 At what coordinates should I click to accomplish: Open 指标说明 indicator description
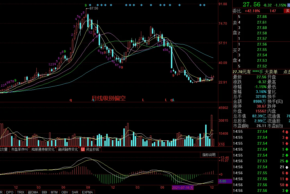pos(209,155)
